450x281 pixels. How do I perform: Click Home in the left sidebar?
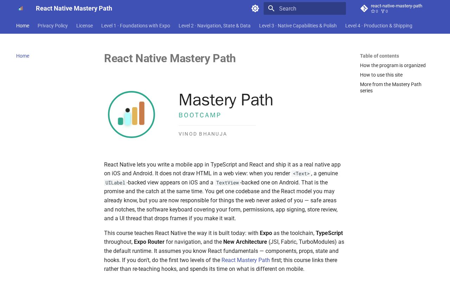pos(22,56)
